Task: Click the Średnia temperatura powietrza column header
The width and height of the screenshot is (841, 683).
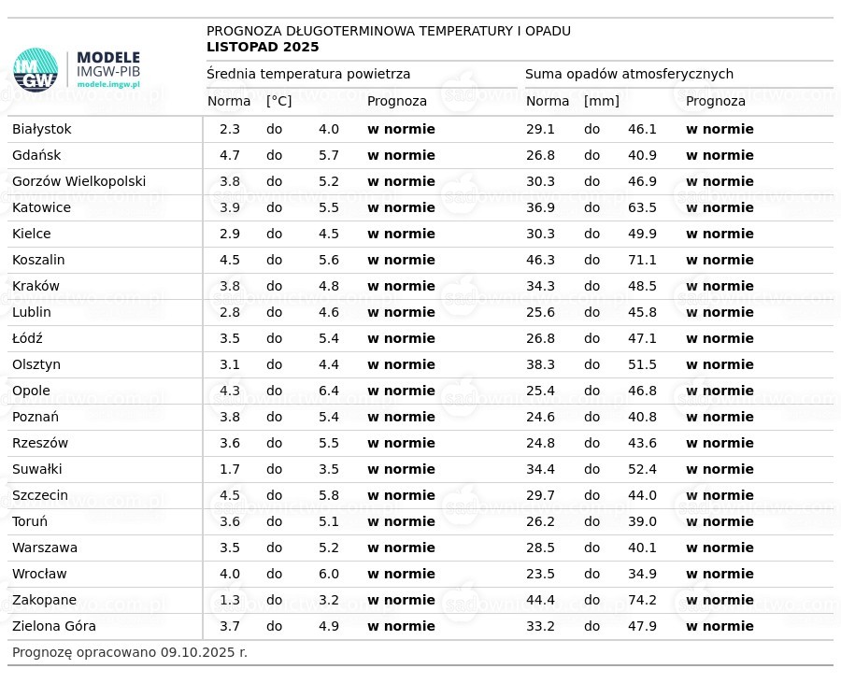Action: 308,74
